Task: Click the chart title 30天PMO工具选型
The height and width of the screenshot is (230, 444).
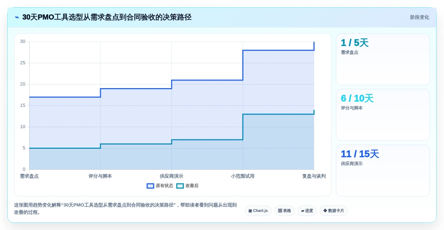Action: 107,17
